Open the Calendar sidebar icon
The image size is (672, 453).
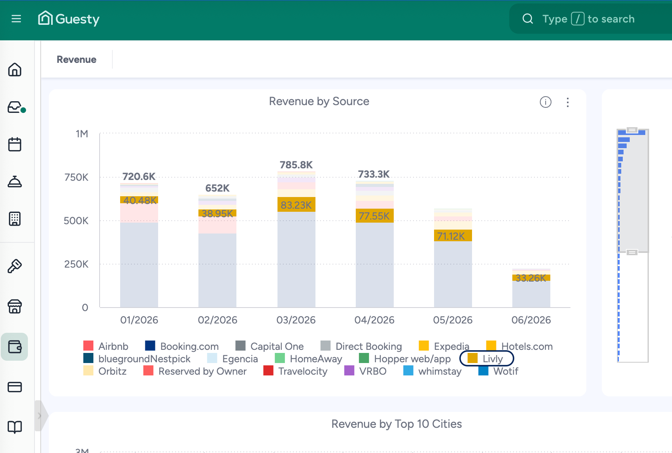[15, 144]
